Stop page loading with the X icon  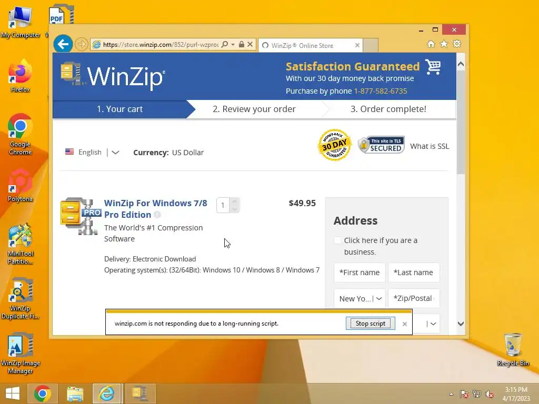click(x=250, y=44)
